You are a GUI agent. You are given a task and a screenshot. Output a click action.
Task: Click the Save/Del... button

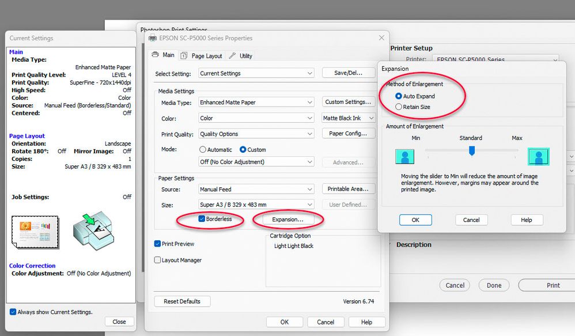coord(349,73)
